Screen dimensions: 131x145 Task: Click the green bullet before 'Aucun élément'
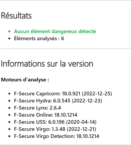(x=9, y=32)
